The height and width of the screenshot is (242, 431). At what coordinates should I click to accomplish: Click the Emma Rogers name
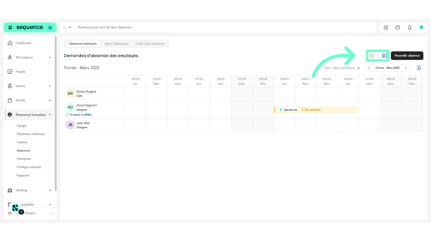(x=86, y=92)
